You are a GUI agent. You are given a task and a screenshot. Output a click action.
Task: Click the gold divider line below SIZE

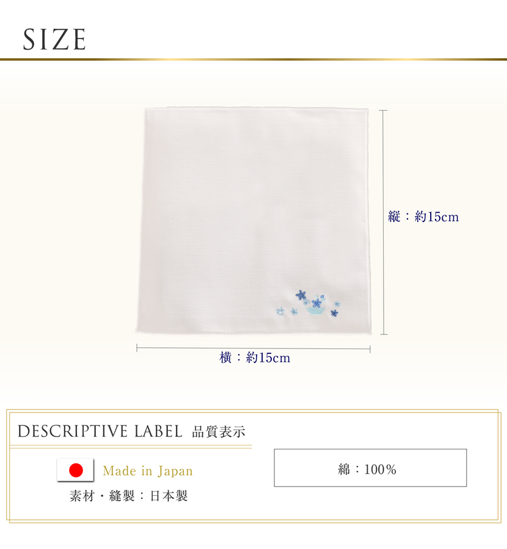(253, 59)
